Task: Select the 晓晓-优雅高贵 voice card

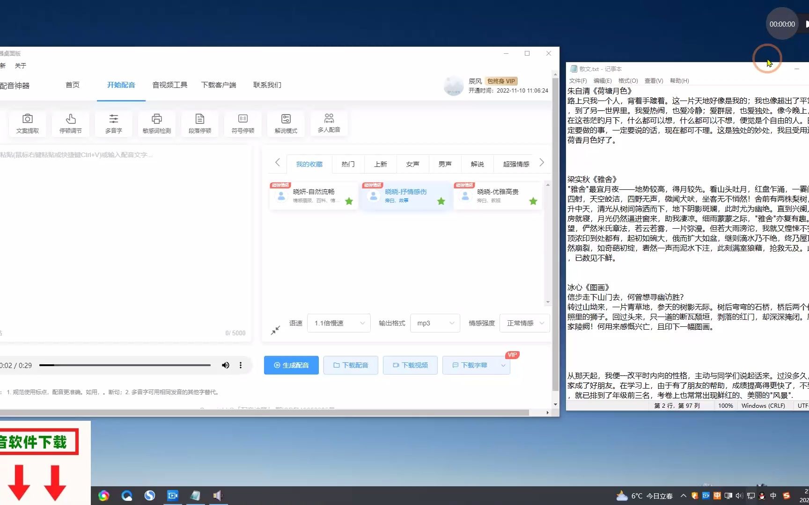Action: click(498, 195)
